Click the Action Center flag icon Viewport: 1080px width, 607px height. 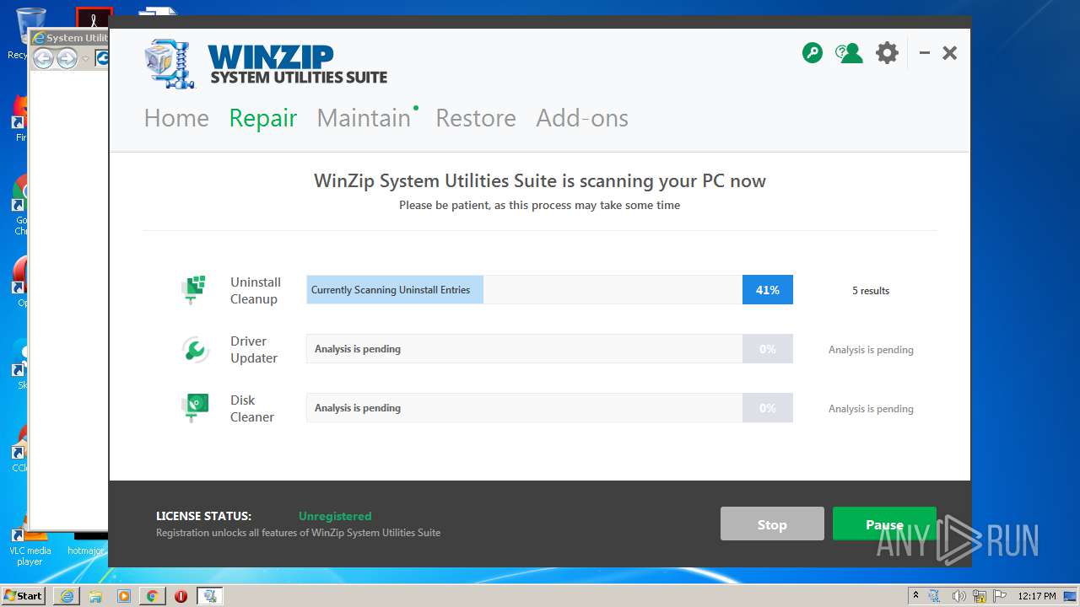(999, 596)
